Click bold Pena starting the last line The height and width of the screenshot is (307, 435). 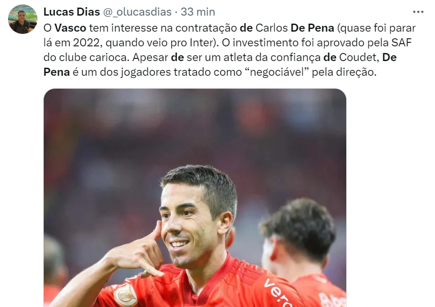[57, 72]
